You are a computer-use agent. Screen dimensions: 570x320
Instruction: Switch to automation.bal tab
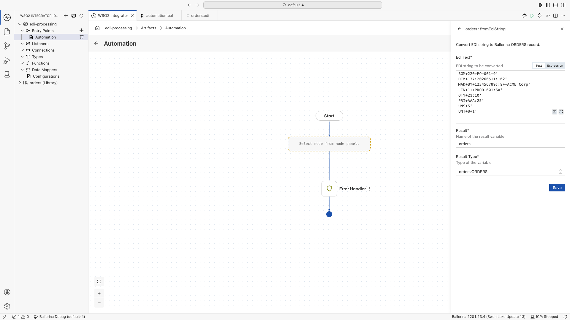pyautogui.click(x=159, y=16)
